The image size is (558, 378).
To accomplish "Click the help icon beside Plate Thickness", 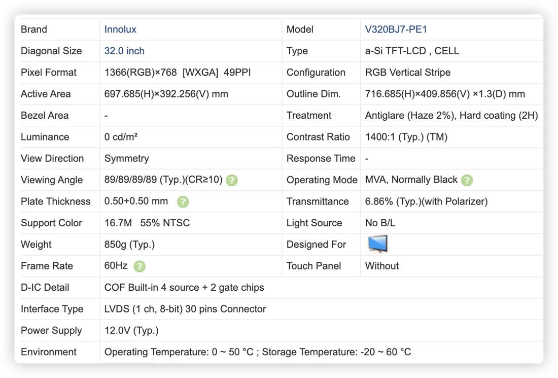I will pos(183,202).
